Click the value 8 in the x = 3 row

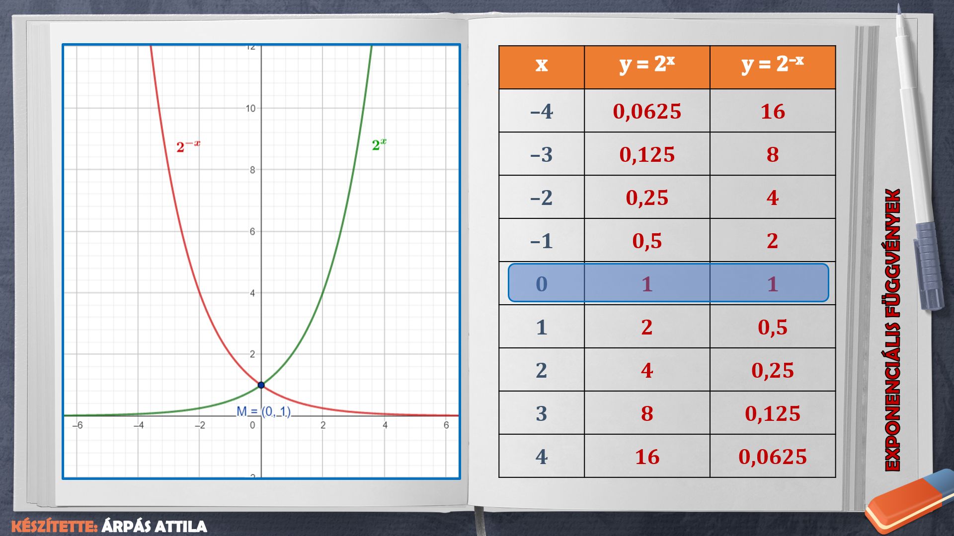[x=646, y=413]
